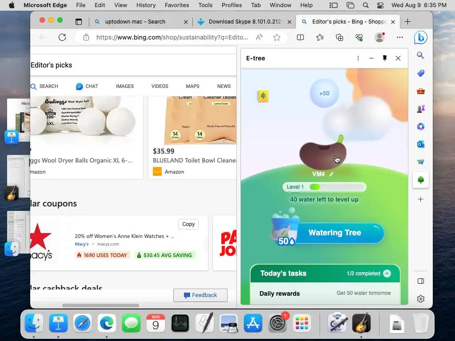Viewport: 455px width, 341px height.
Task: Refresh the current page
Action: [x=62, y=37]
